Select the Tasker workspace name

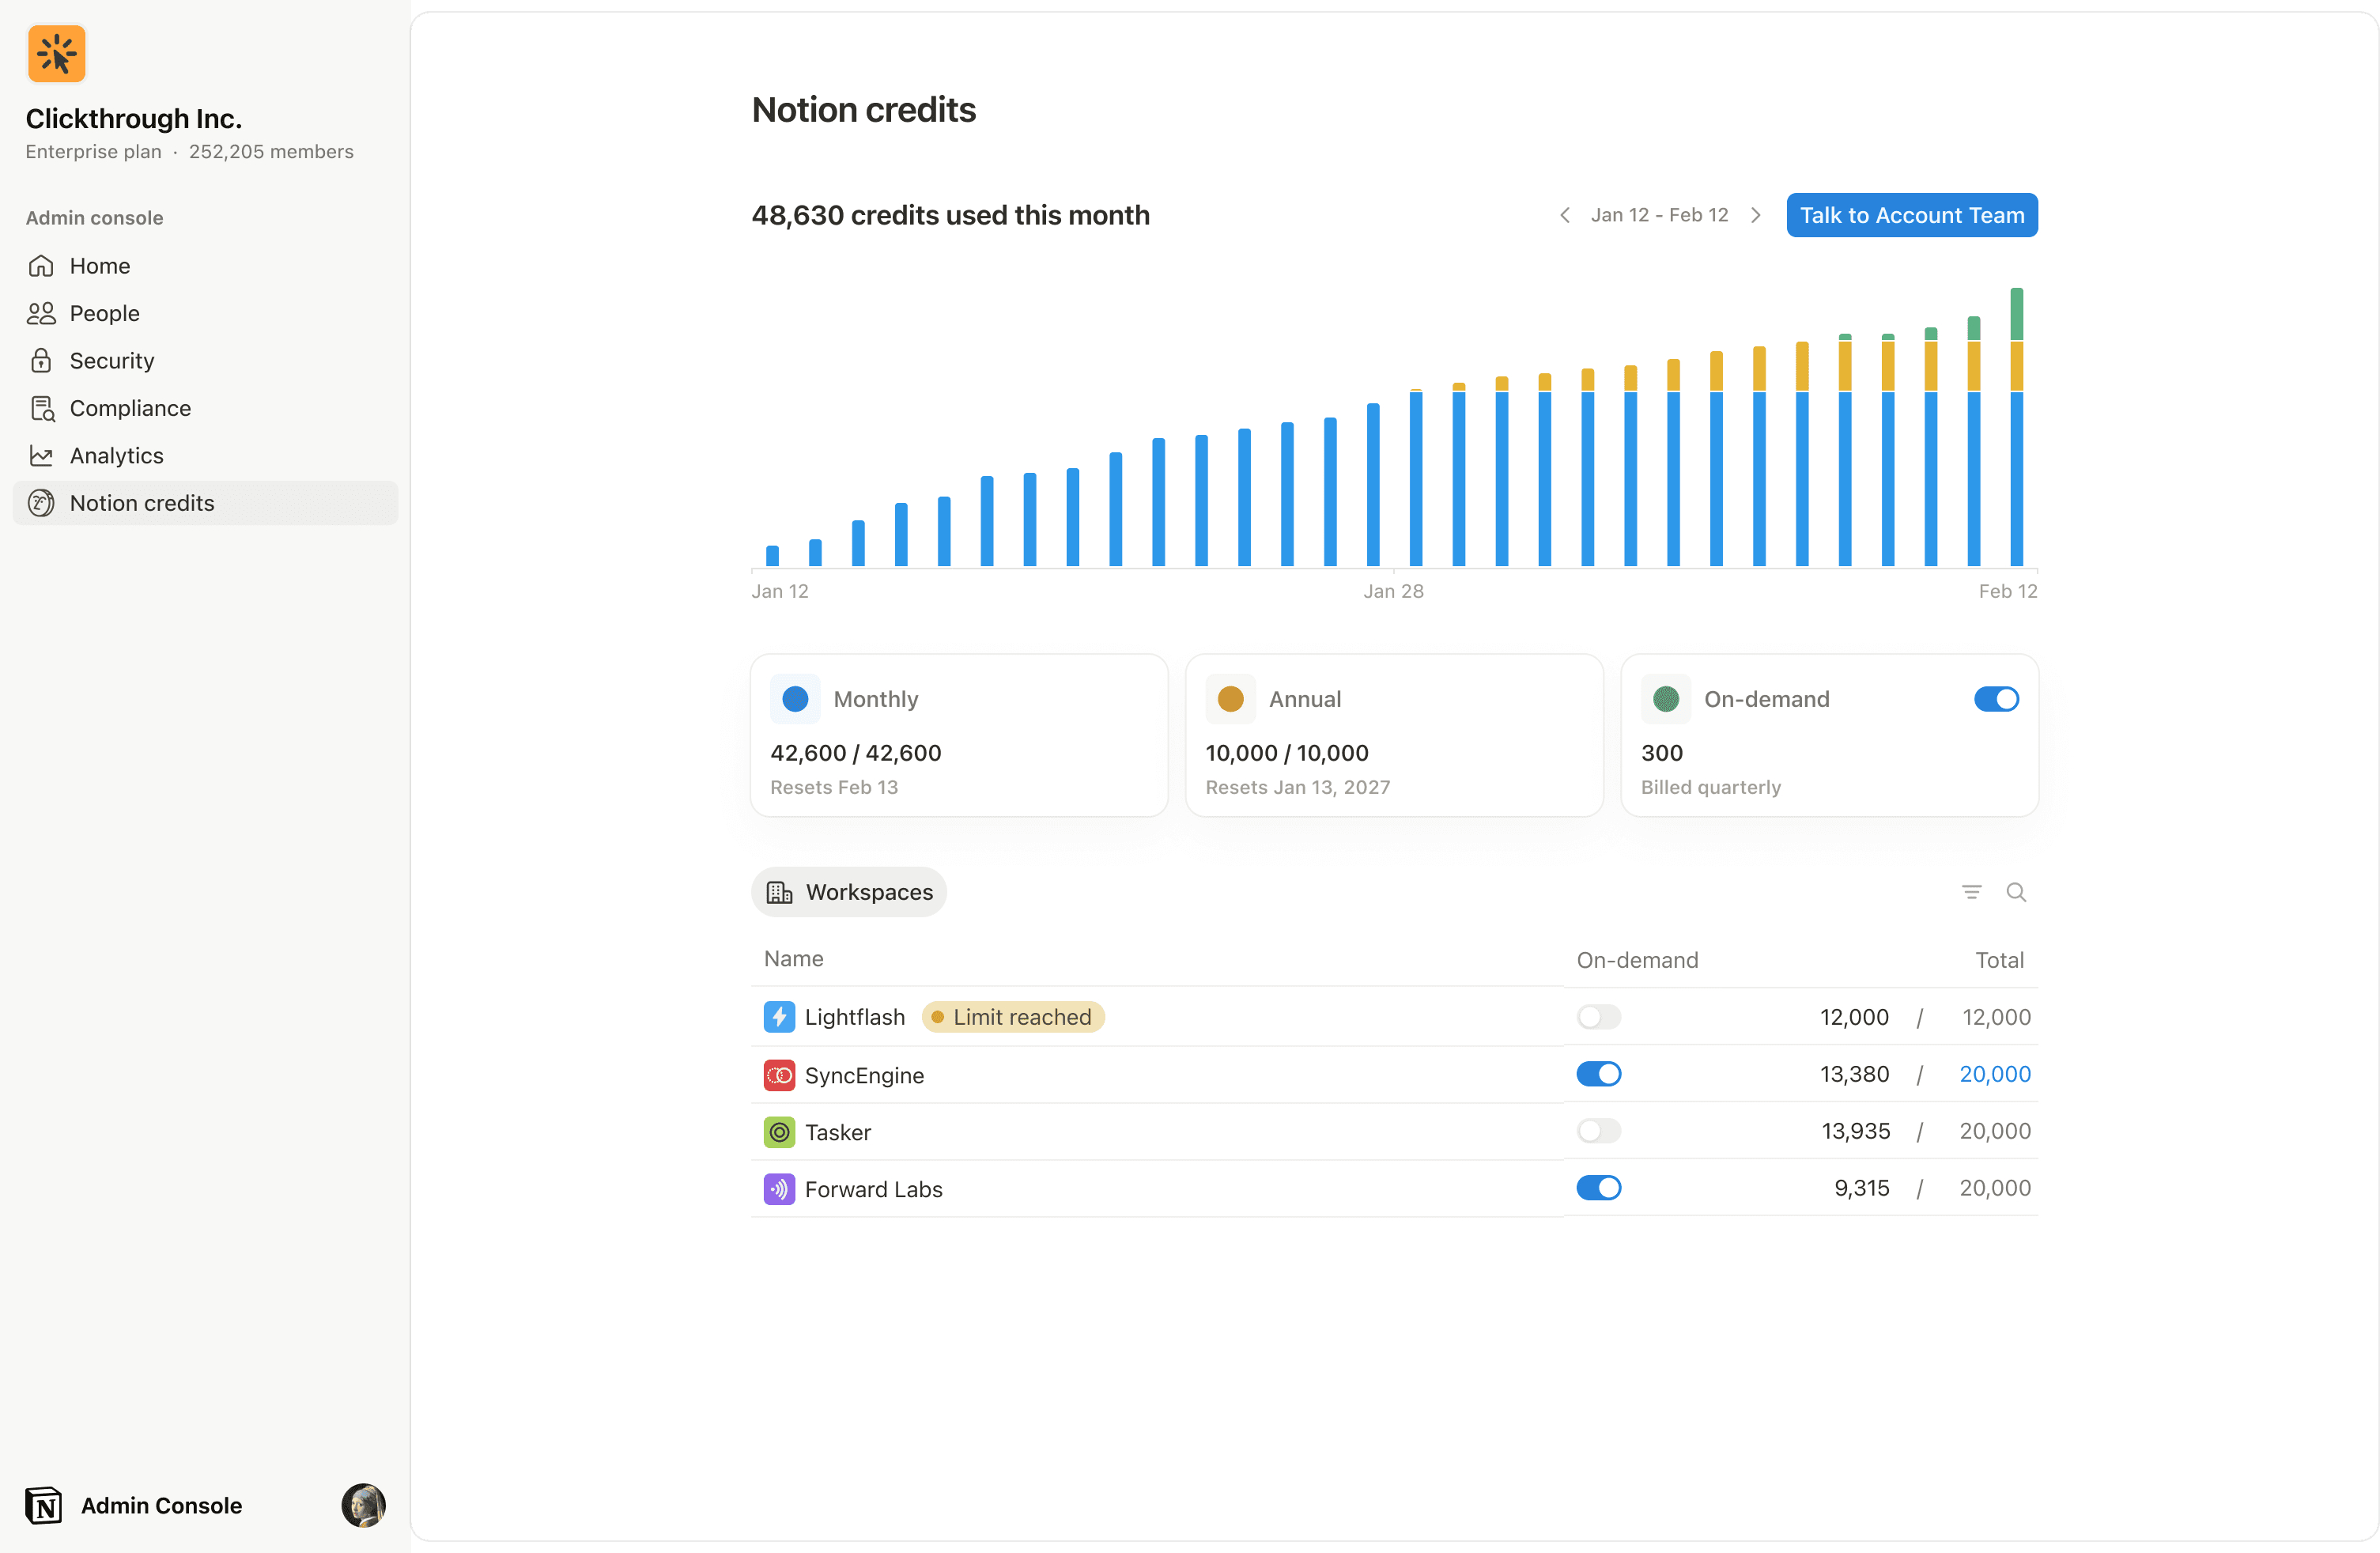click(838, 1132)
